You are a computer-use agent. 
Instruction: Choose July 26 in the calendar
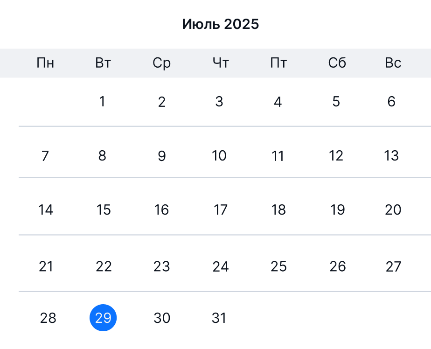(338, 266)
